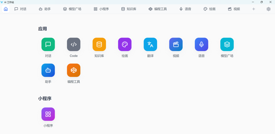The height and width of the screenshot is (134, 275).
Task: Select the 绘画 tab in top navigation
Action: (x=209, y=9)
